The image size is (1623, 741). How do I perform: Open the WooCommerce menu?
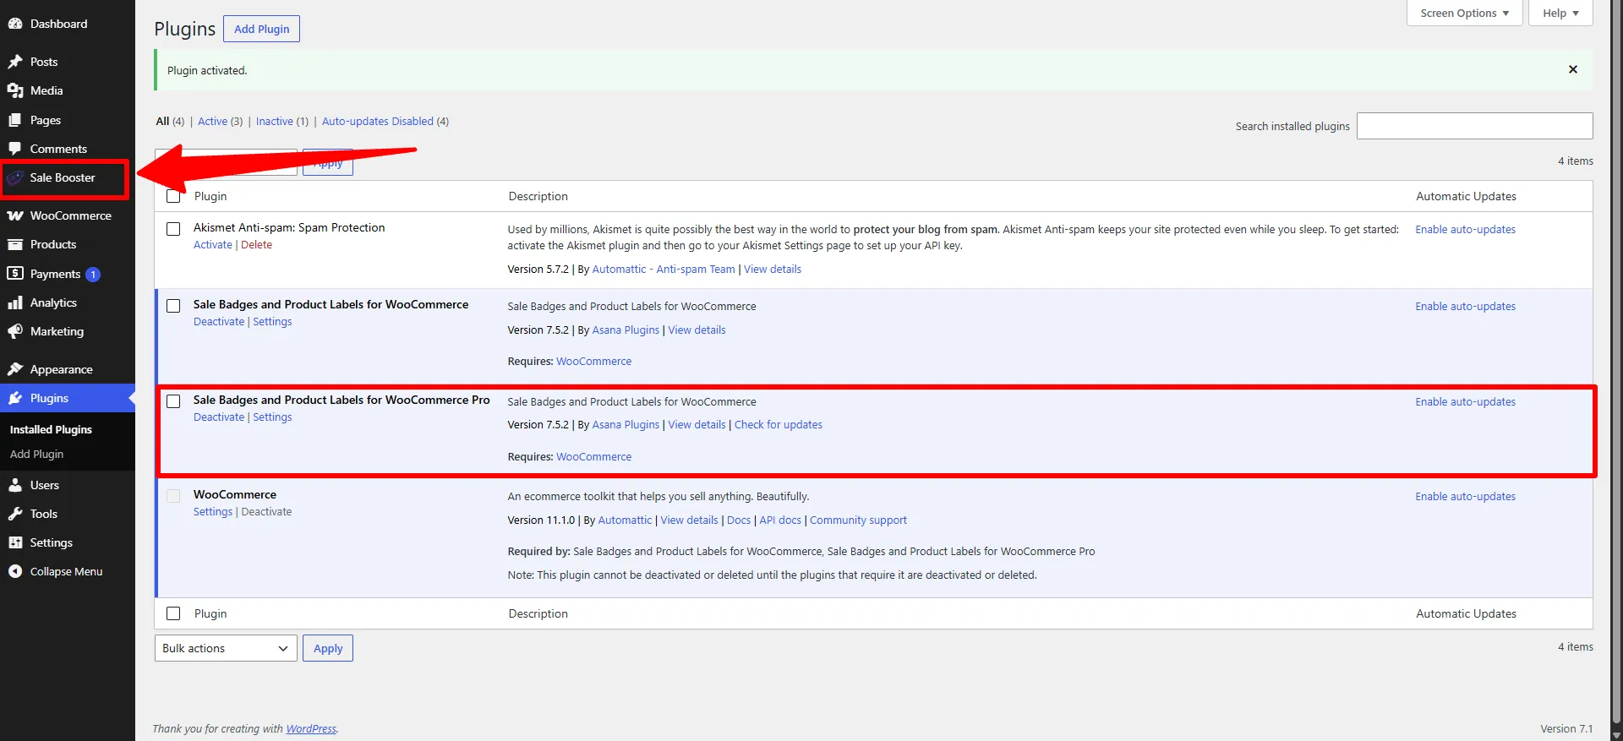click(x=68, y=215)
